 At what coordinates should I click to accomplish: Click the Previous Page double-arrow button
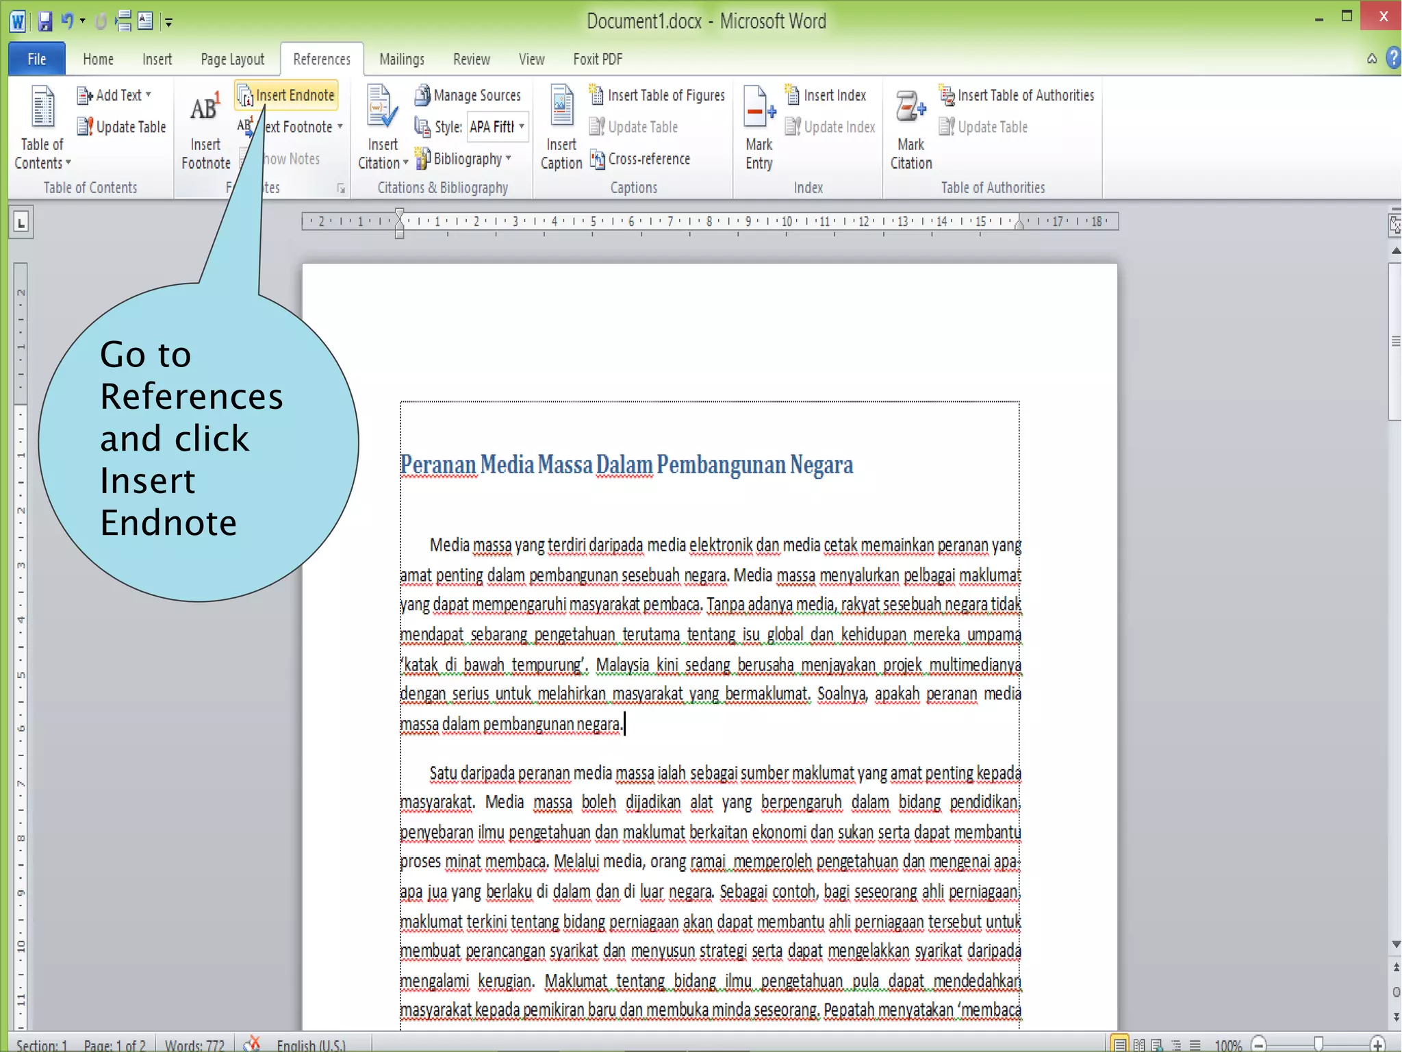(x=1396, y=968)
